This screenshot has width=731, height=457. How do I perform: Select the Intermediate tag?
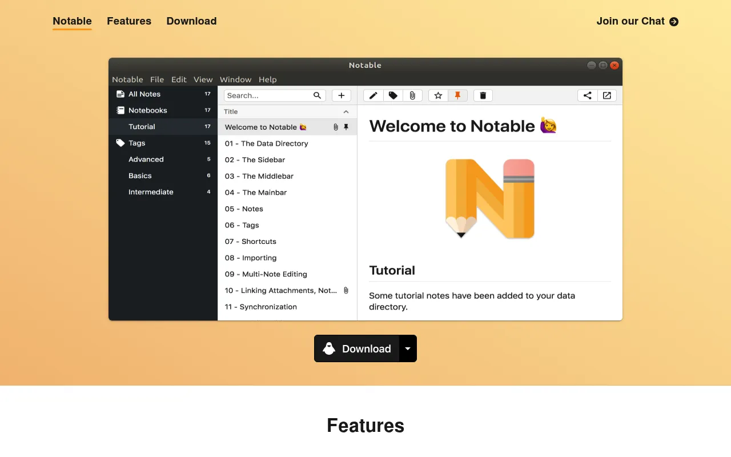pos(163,192)
